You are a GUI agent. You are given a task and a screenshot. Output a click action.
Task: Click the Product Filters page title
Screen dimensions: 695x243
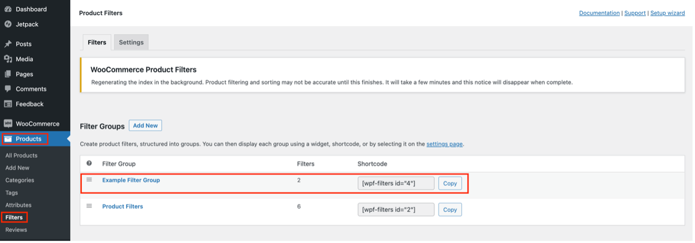[101, 13]
